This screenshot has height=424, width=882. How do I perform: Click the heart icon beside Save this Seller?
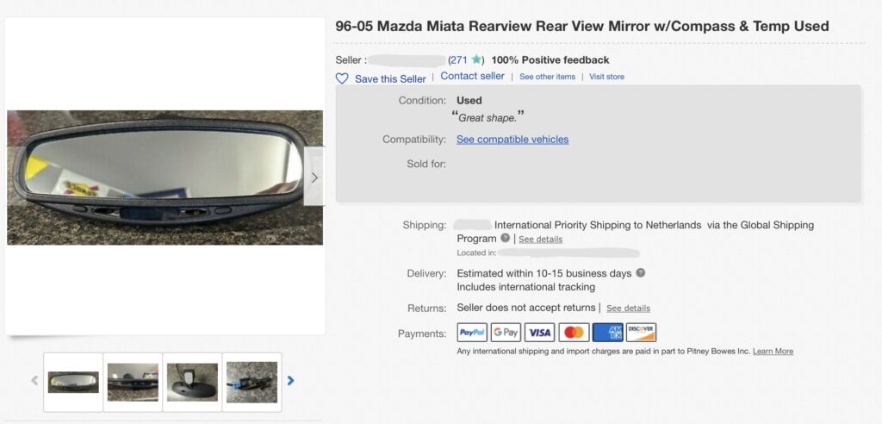click(x=342, y=78)
